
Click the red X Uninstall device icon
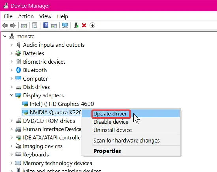tap(84, 26)
